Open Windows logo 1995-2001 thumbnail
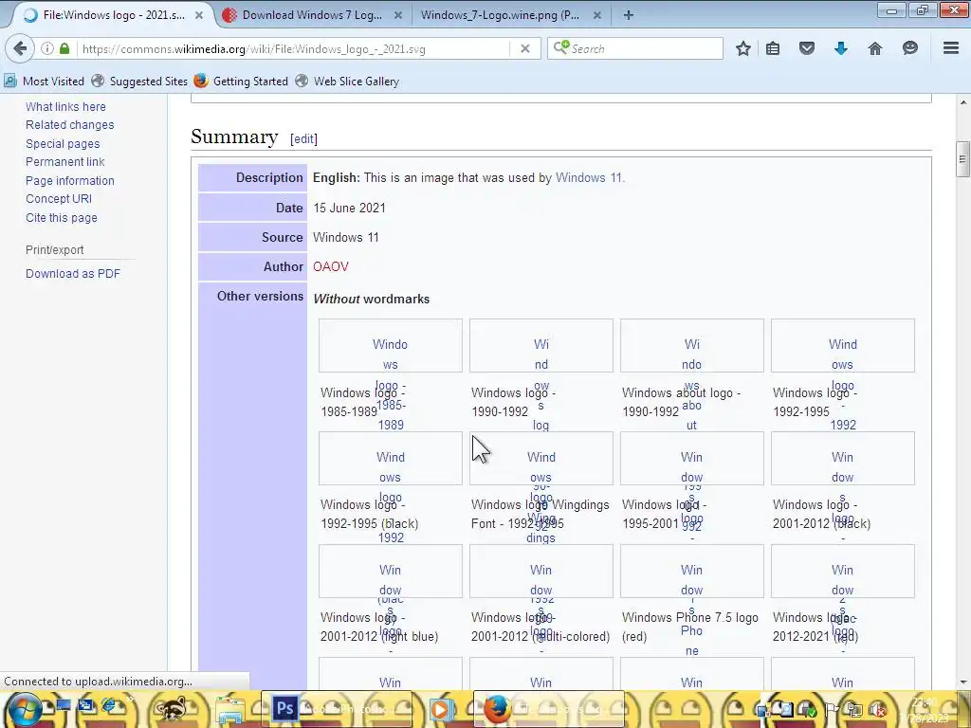The width and height of the screenshot is (971, 728). point(691,458)
